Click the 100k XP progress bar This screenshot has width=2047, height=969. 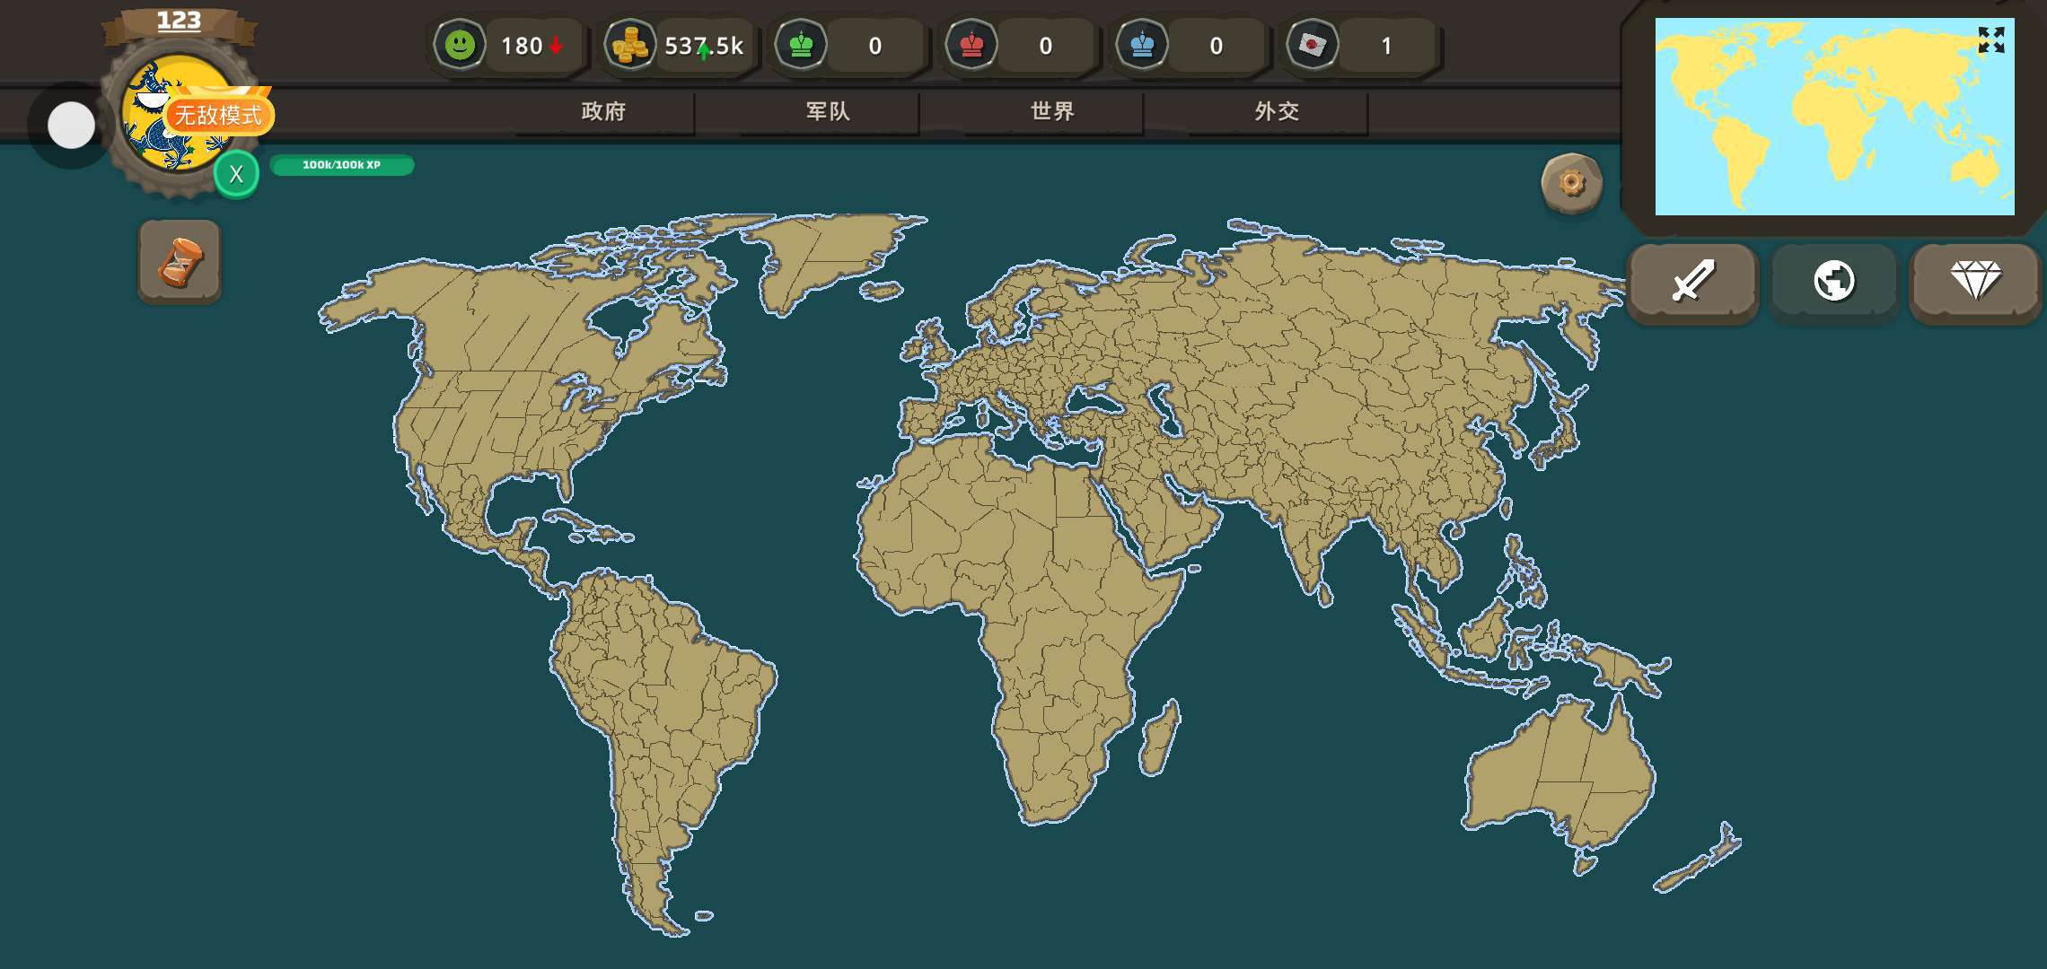coord(341,165)
